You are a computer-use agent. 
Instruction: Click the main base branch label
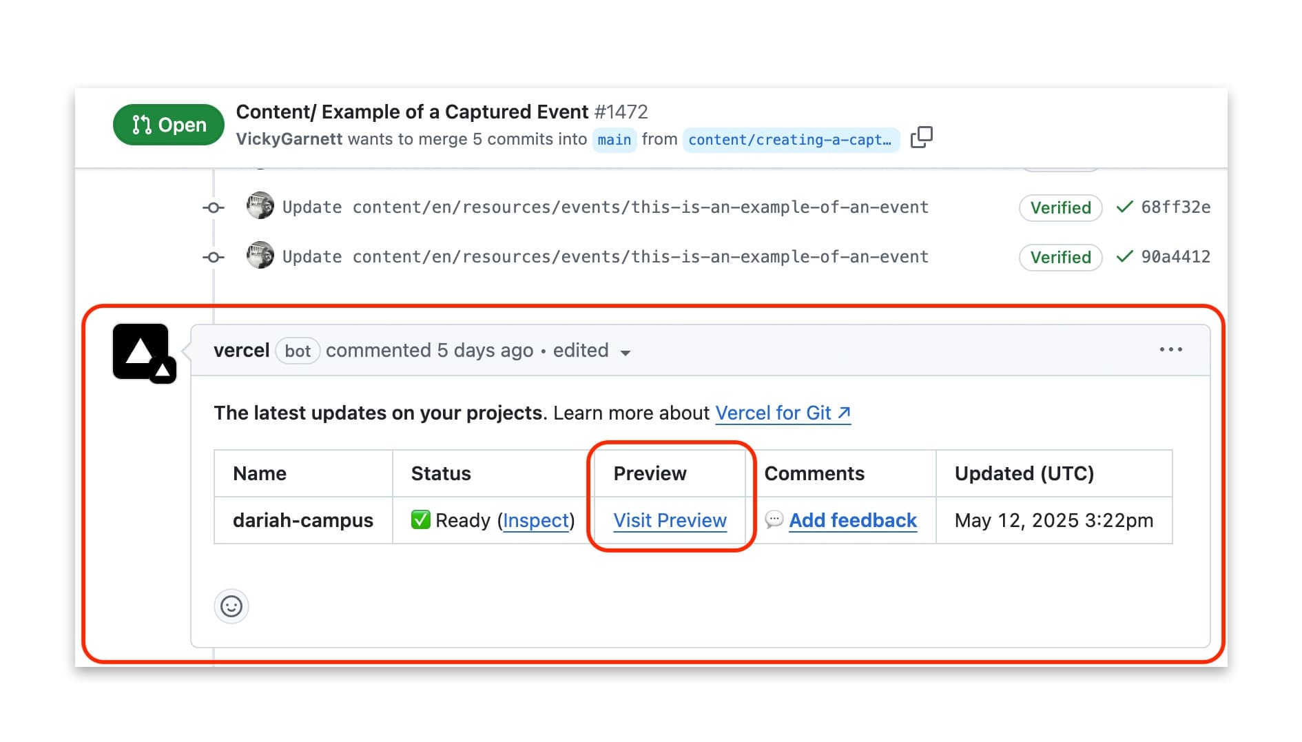point(614,140)
